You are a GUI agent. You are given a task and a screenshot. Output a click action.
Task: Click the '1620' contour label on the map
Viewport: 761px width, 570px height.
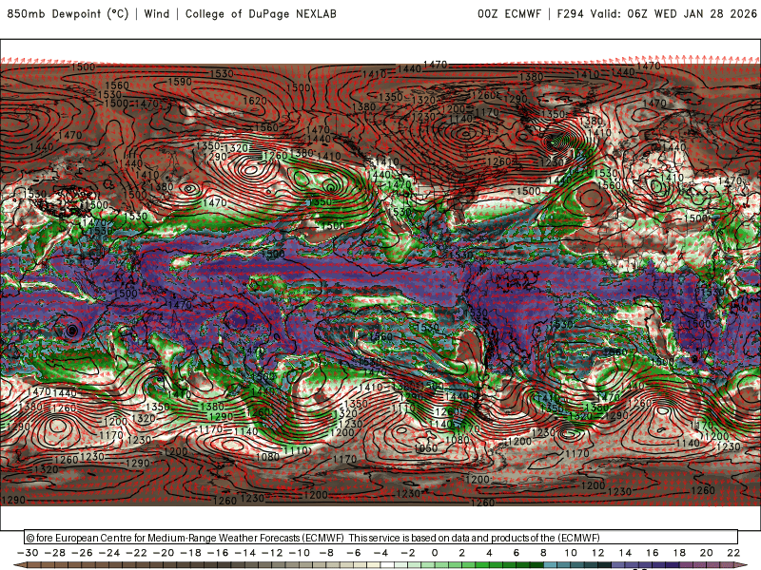pyautogui.click(x=255, y=101)
